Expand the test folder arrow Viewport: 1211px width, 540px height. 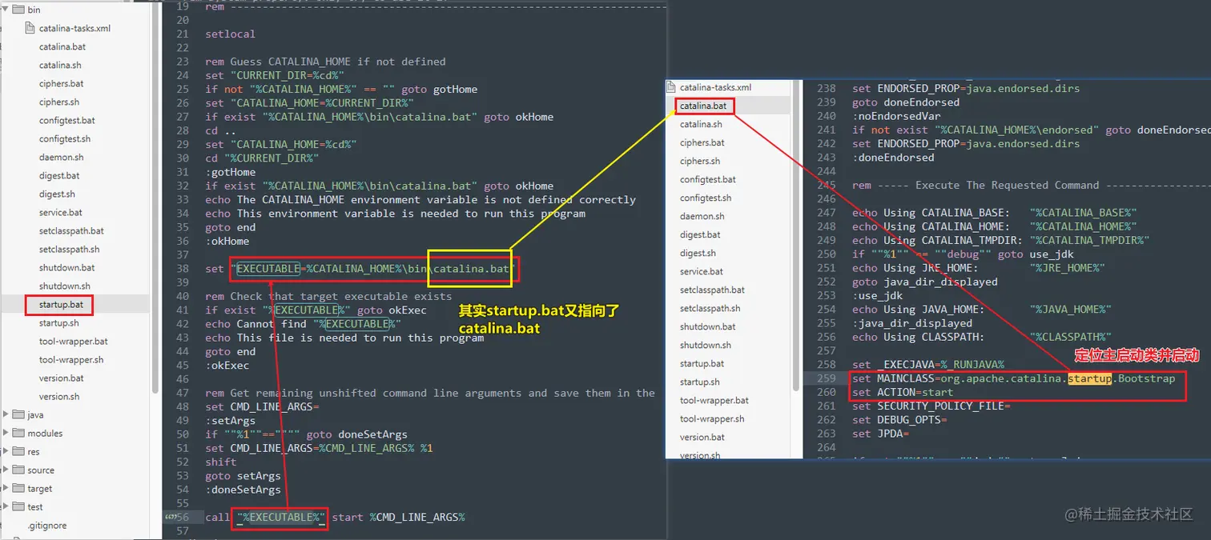point(6,506)
